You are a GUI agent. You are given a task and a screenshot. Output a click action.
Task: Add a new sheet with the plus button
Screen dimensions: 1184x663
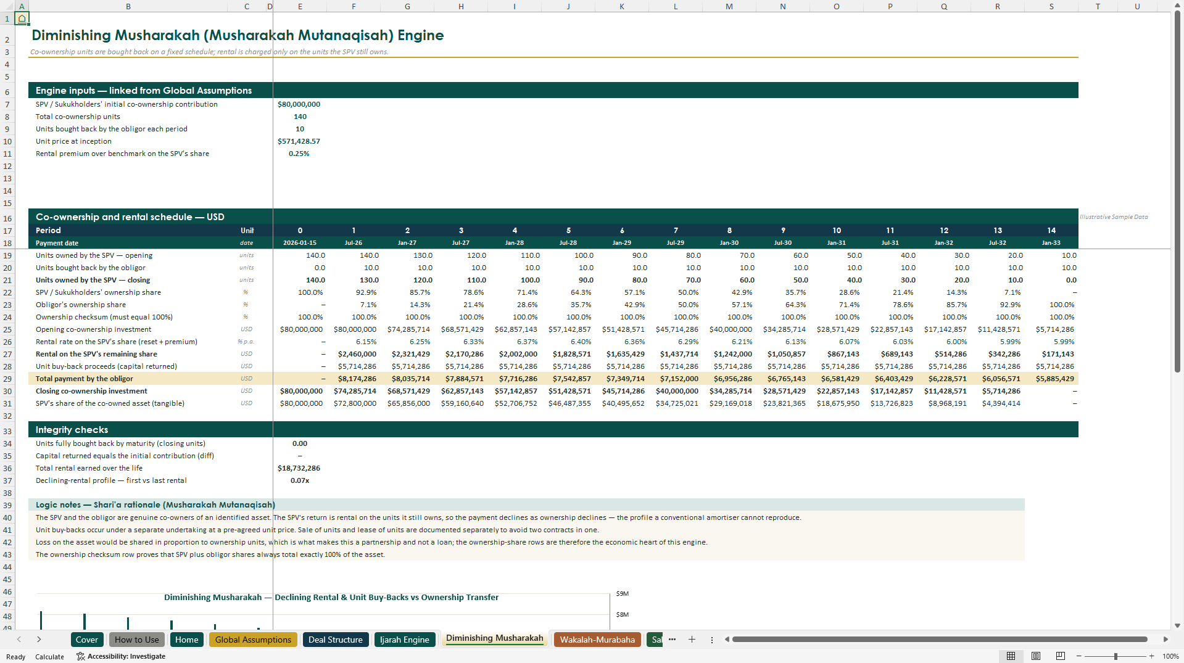point(692,640)
